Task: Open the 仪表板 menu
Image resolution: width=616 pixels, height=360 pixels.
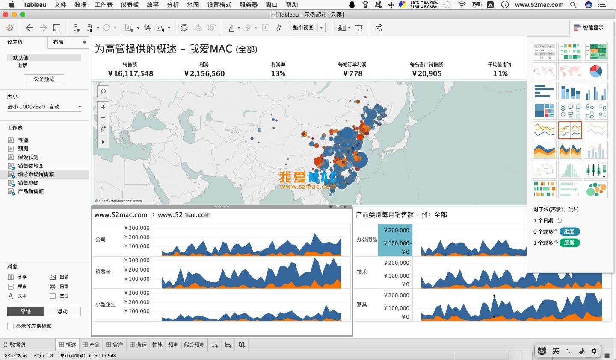Action: click(x=130, y=5)
